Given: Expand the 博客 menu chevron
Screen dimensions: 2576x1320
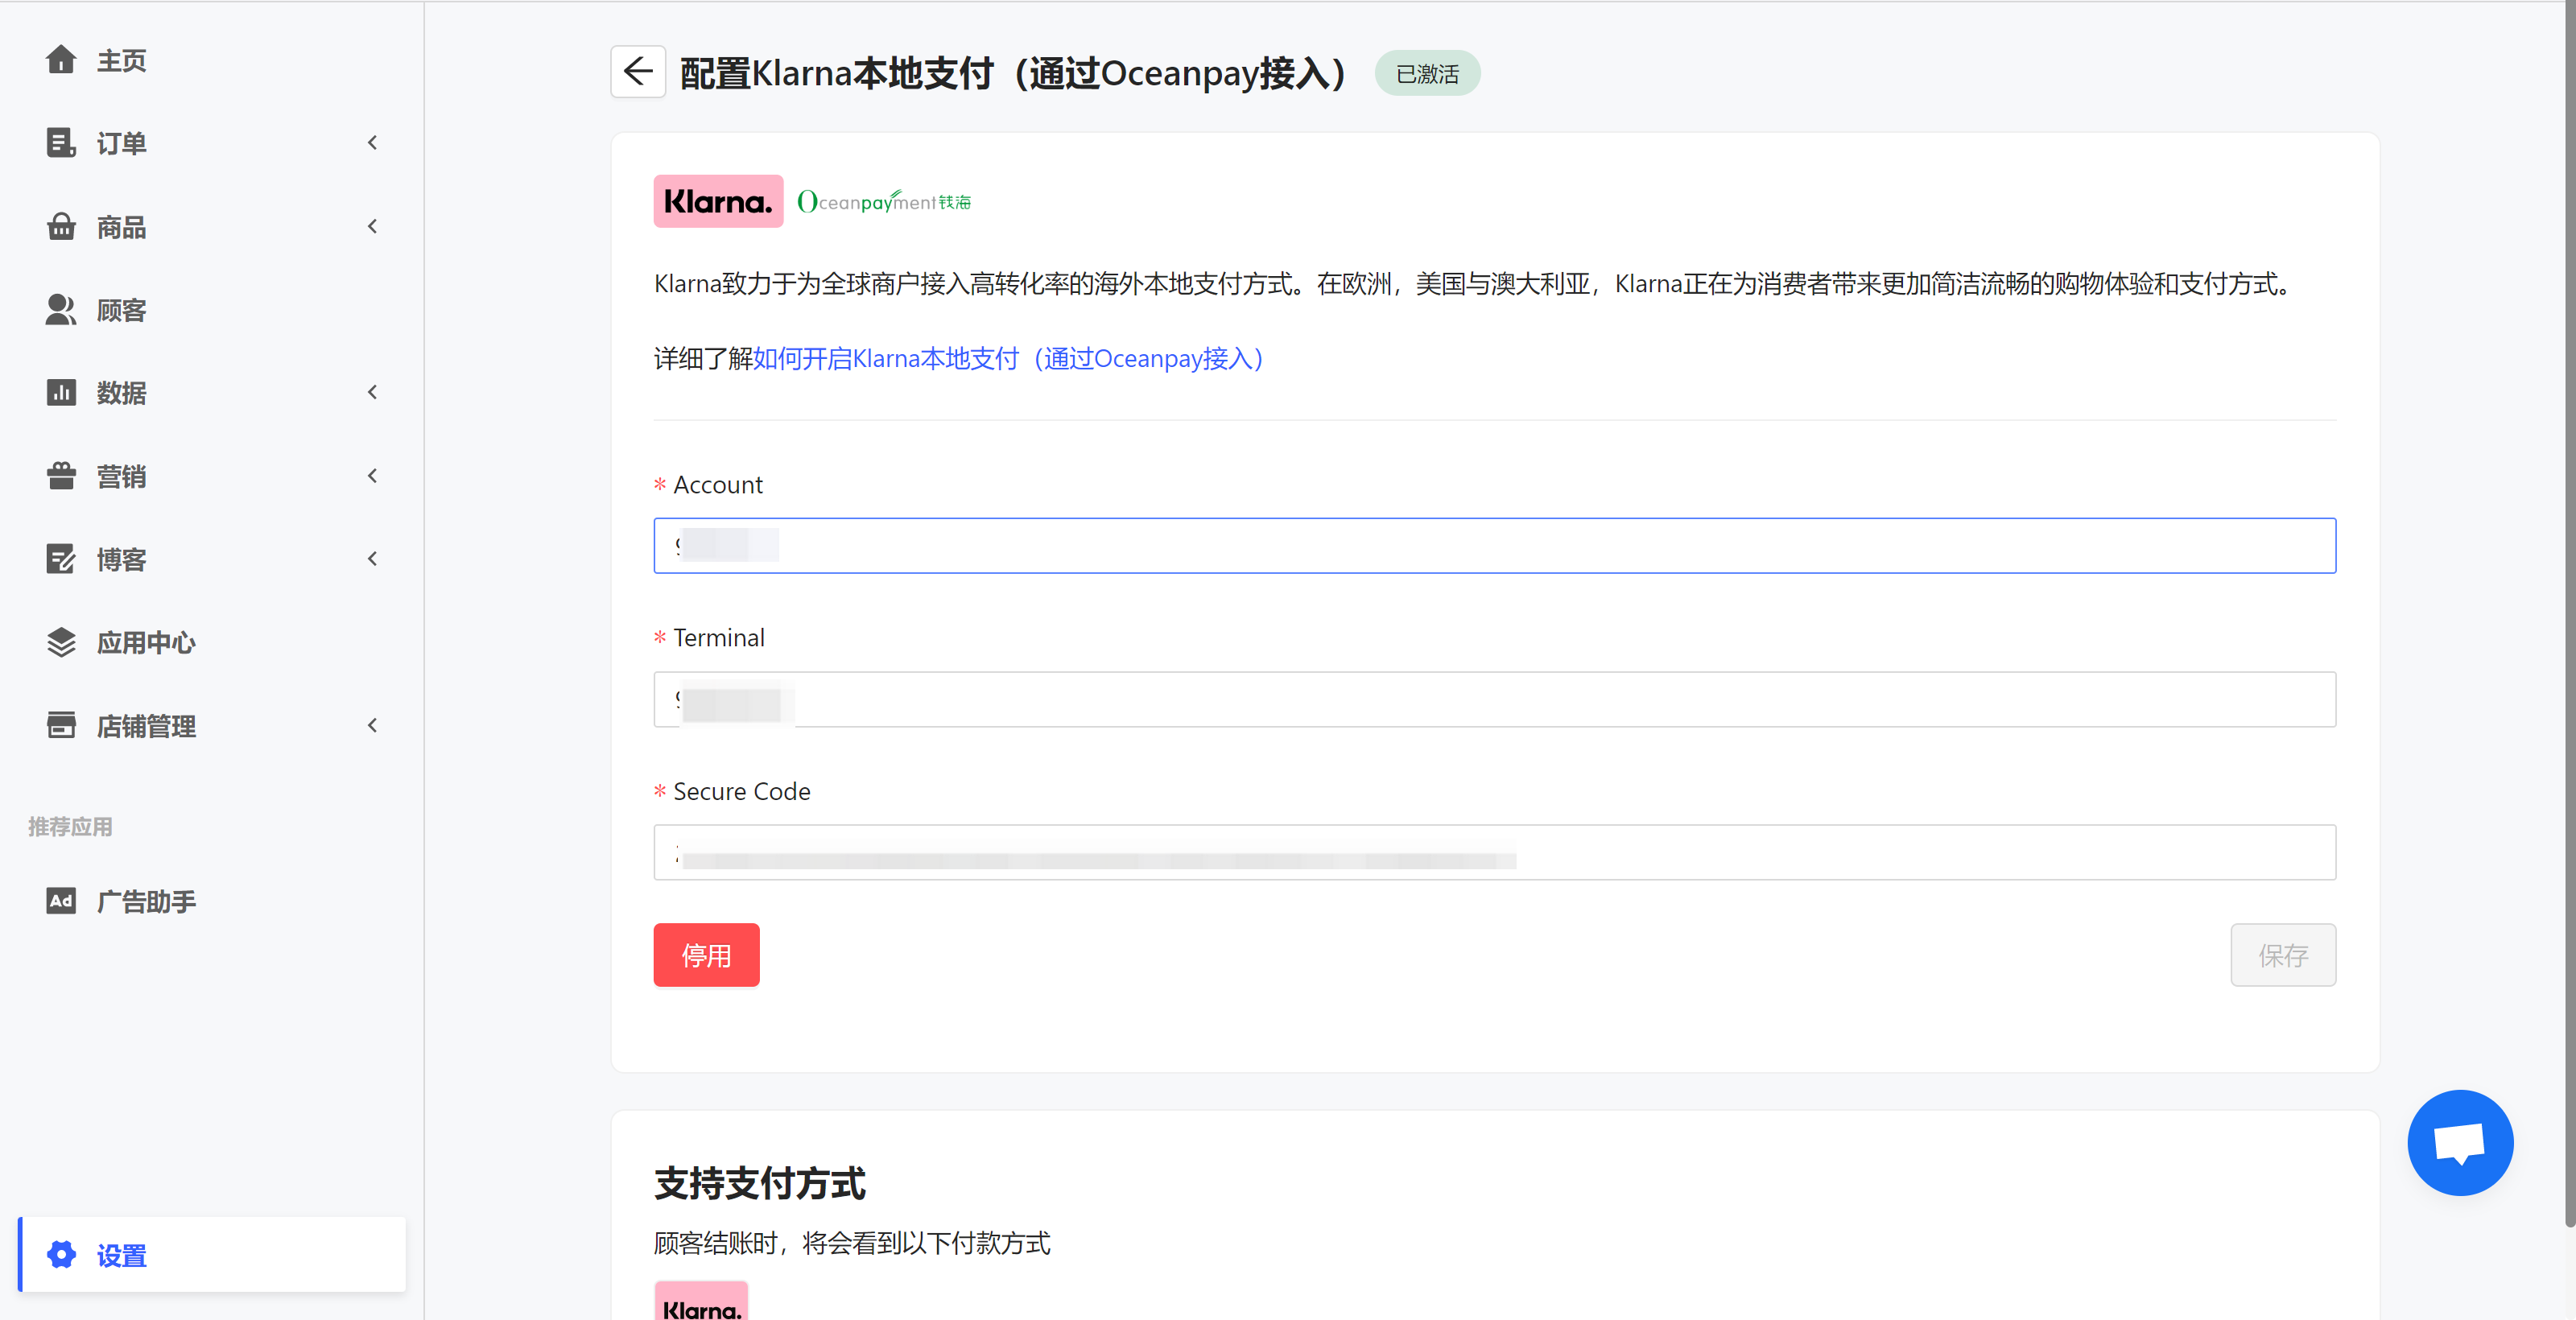Looking at the screenshot, I should [373, 559].
